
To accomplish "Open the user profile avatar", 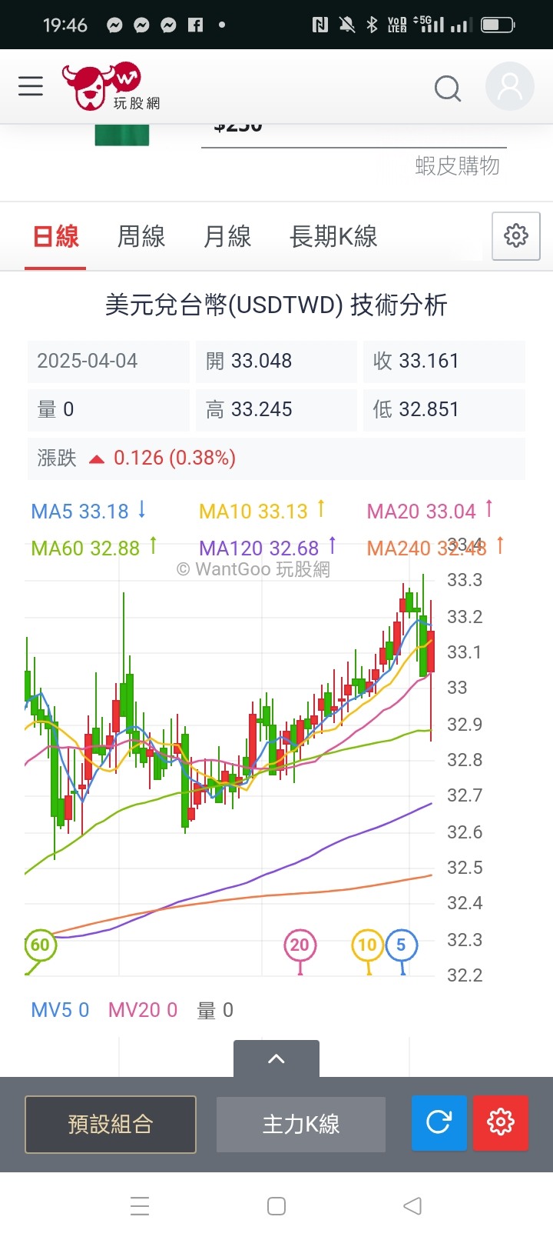I will pyautogui.click(x=510, y=87).
